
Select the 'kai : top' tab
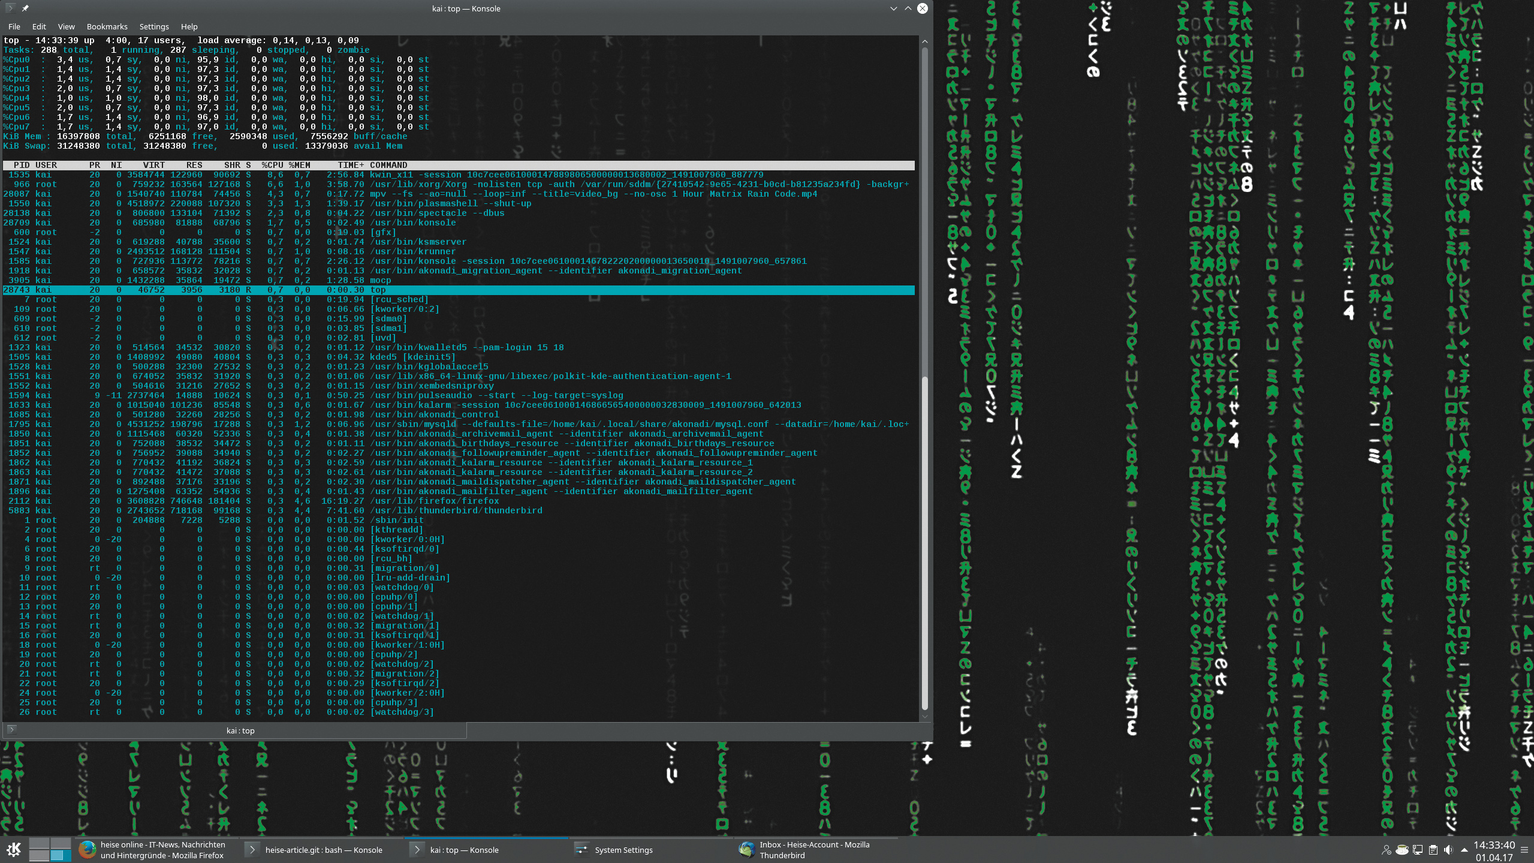240,730
